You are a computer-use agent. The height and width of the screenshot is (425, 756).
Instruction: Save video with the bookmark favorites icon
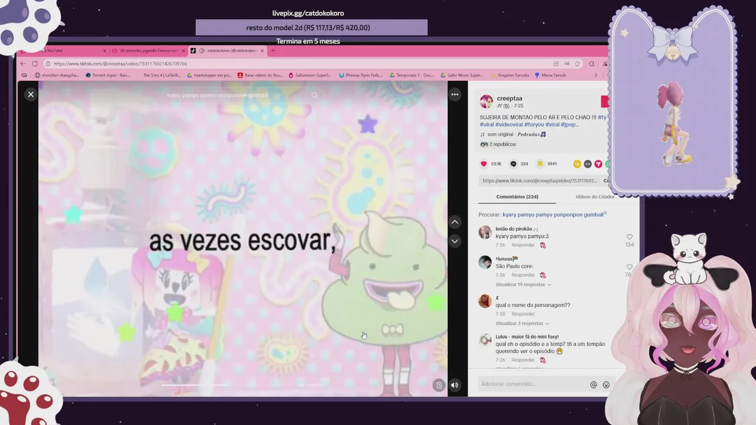[x=540, y=164]
